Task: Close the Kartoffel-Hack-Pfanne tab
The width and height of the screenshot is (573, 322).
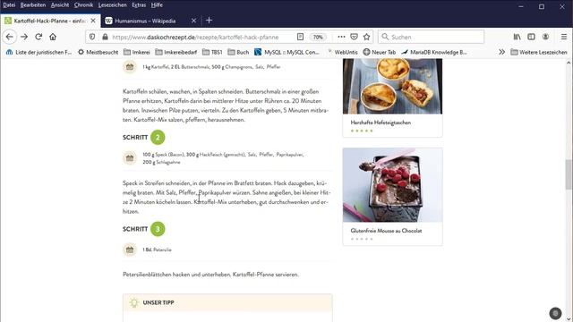Action: [x=93, y=21]
